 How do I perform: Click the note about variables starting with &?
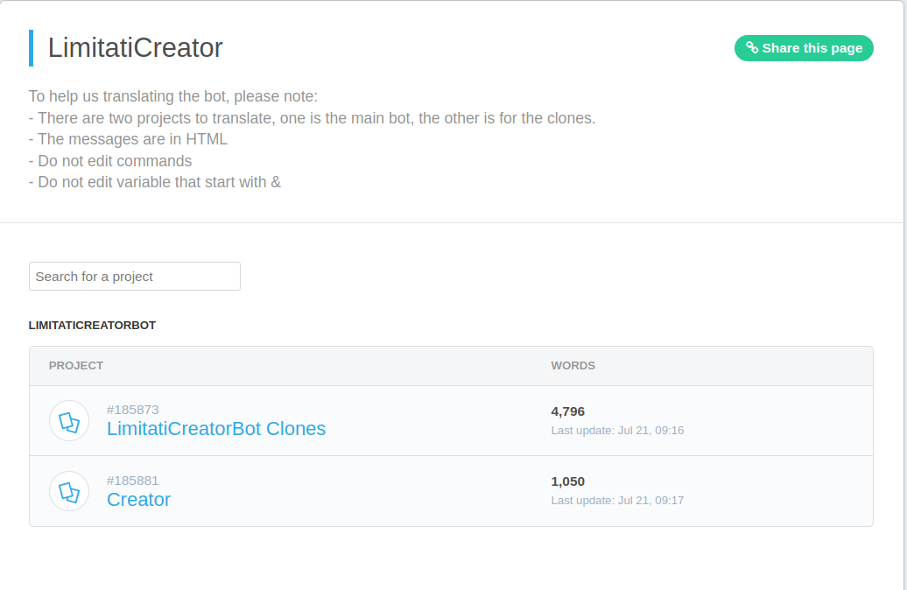155,182
